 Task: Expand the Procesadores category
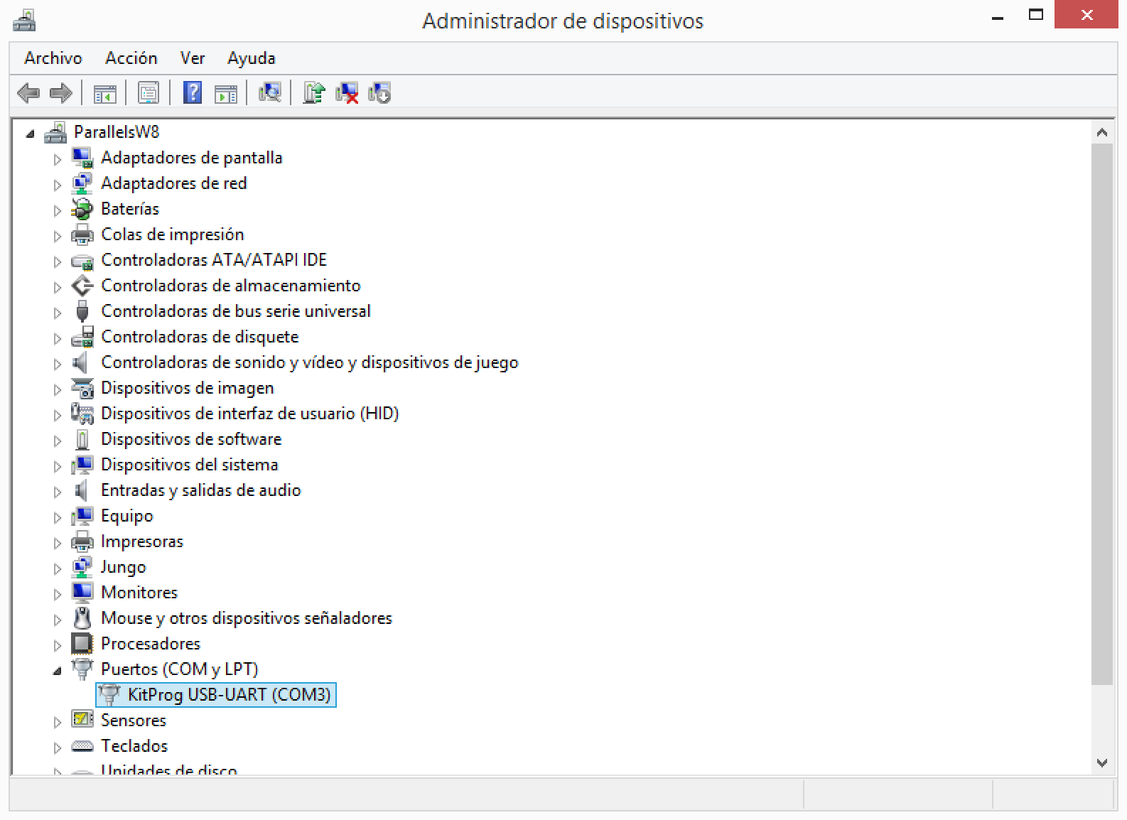pyautogui.click(x=58, y=645)
